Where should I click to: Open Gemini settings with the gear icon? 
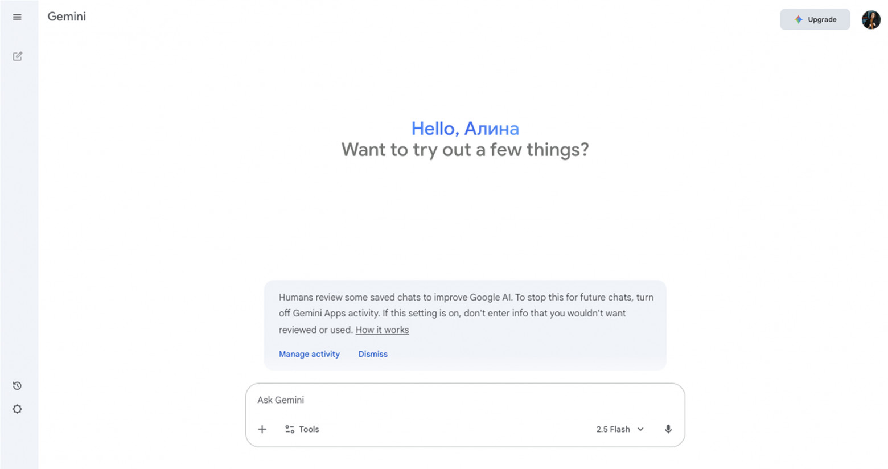tap(17, 409)
